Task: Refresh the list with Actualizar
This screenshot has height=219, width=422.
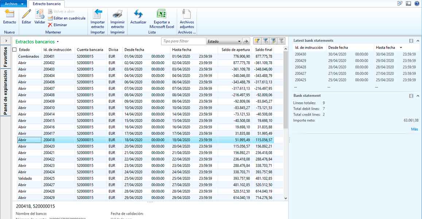Action: coord(138,15)
